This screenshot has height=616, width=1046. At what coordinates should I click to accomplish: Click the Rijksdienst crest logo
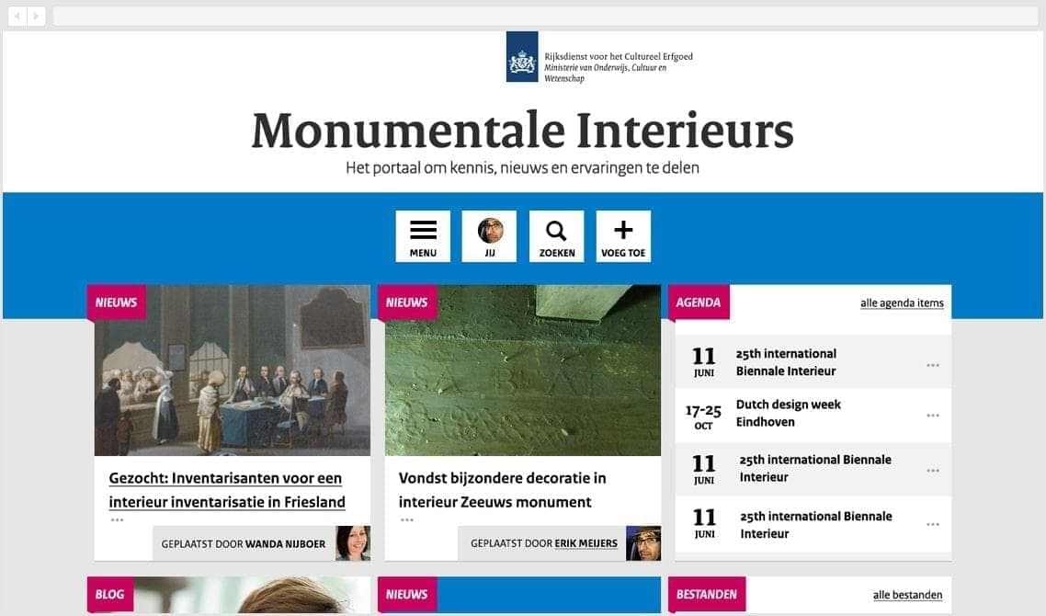522,57
